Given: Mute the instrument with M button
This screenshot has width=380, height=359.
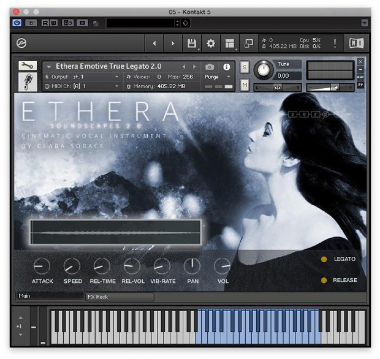Looking at the screenshot, I should pos(245,85).
